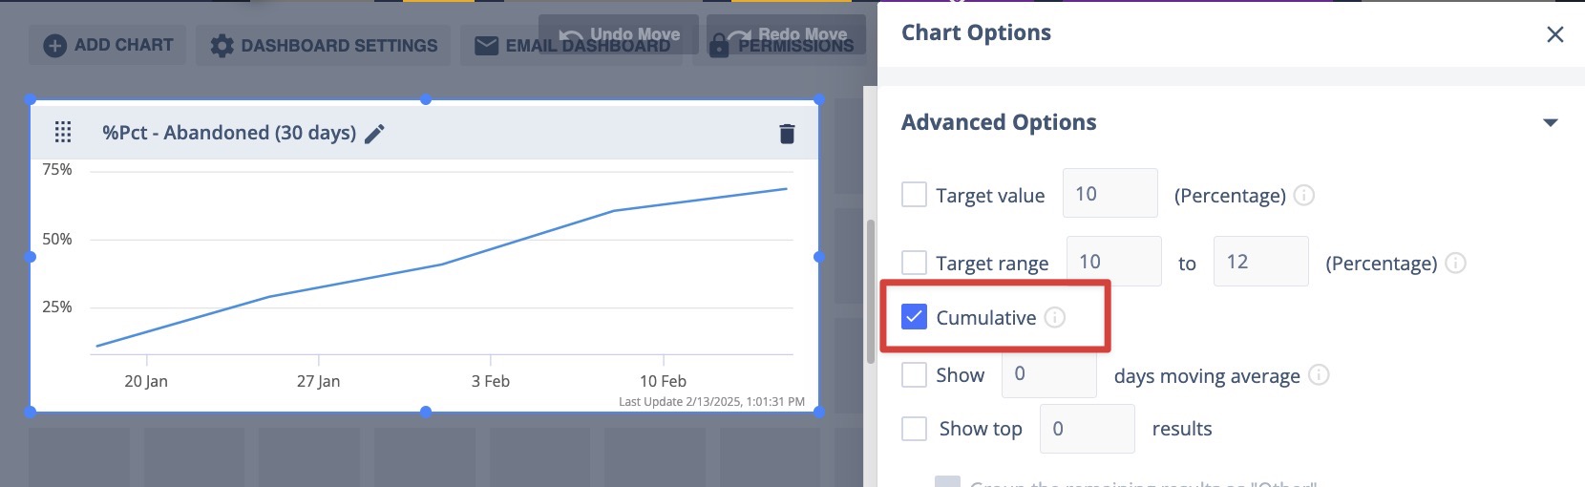
Task: Grab the chart's drag handle grid icon
Action: (63, 133)
